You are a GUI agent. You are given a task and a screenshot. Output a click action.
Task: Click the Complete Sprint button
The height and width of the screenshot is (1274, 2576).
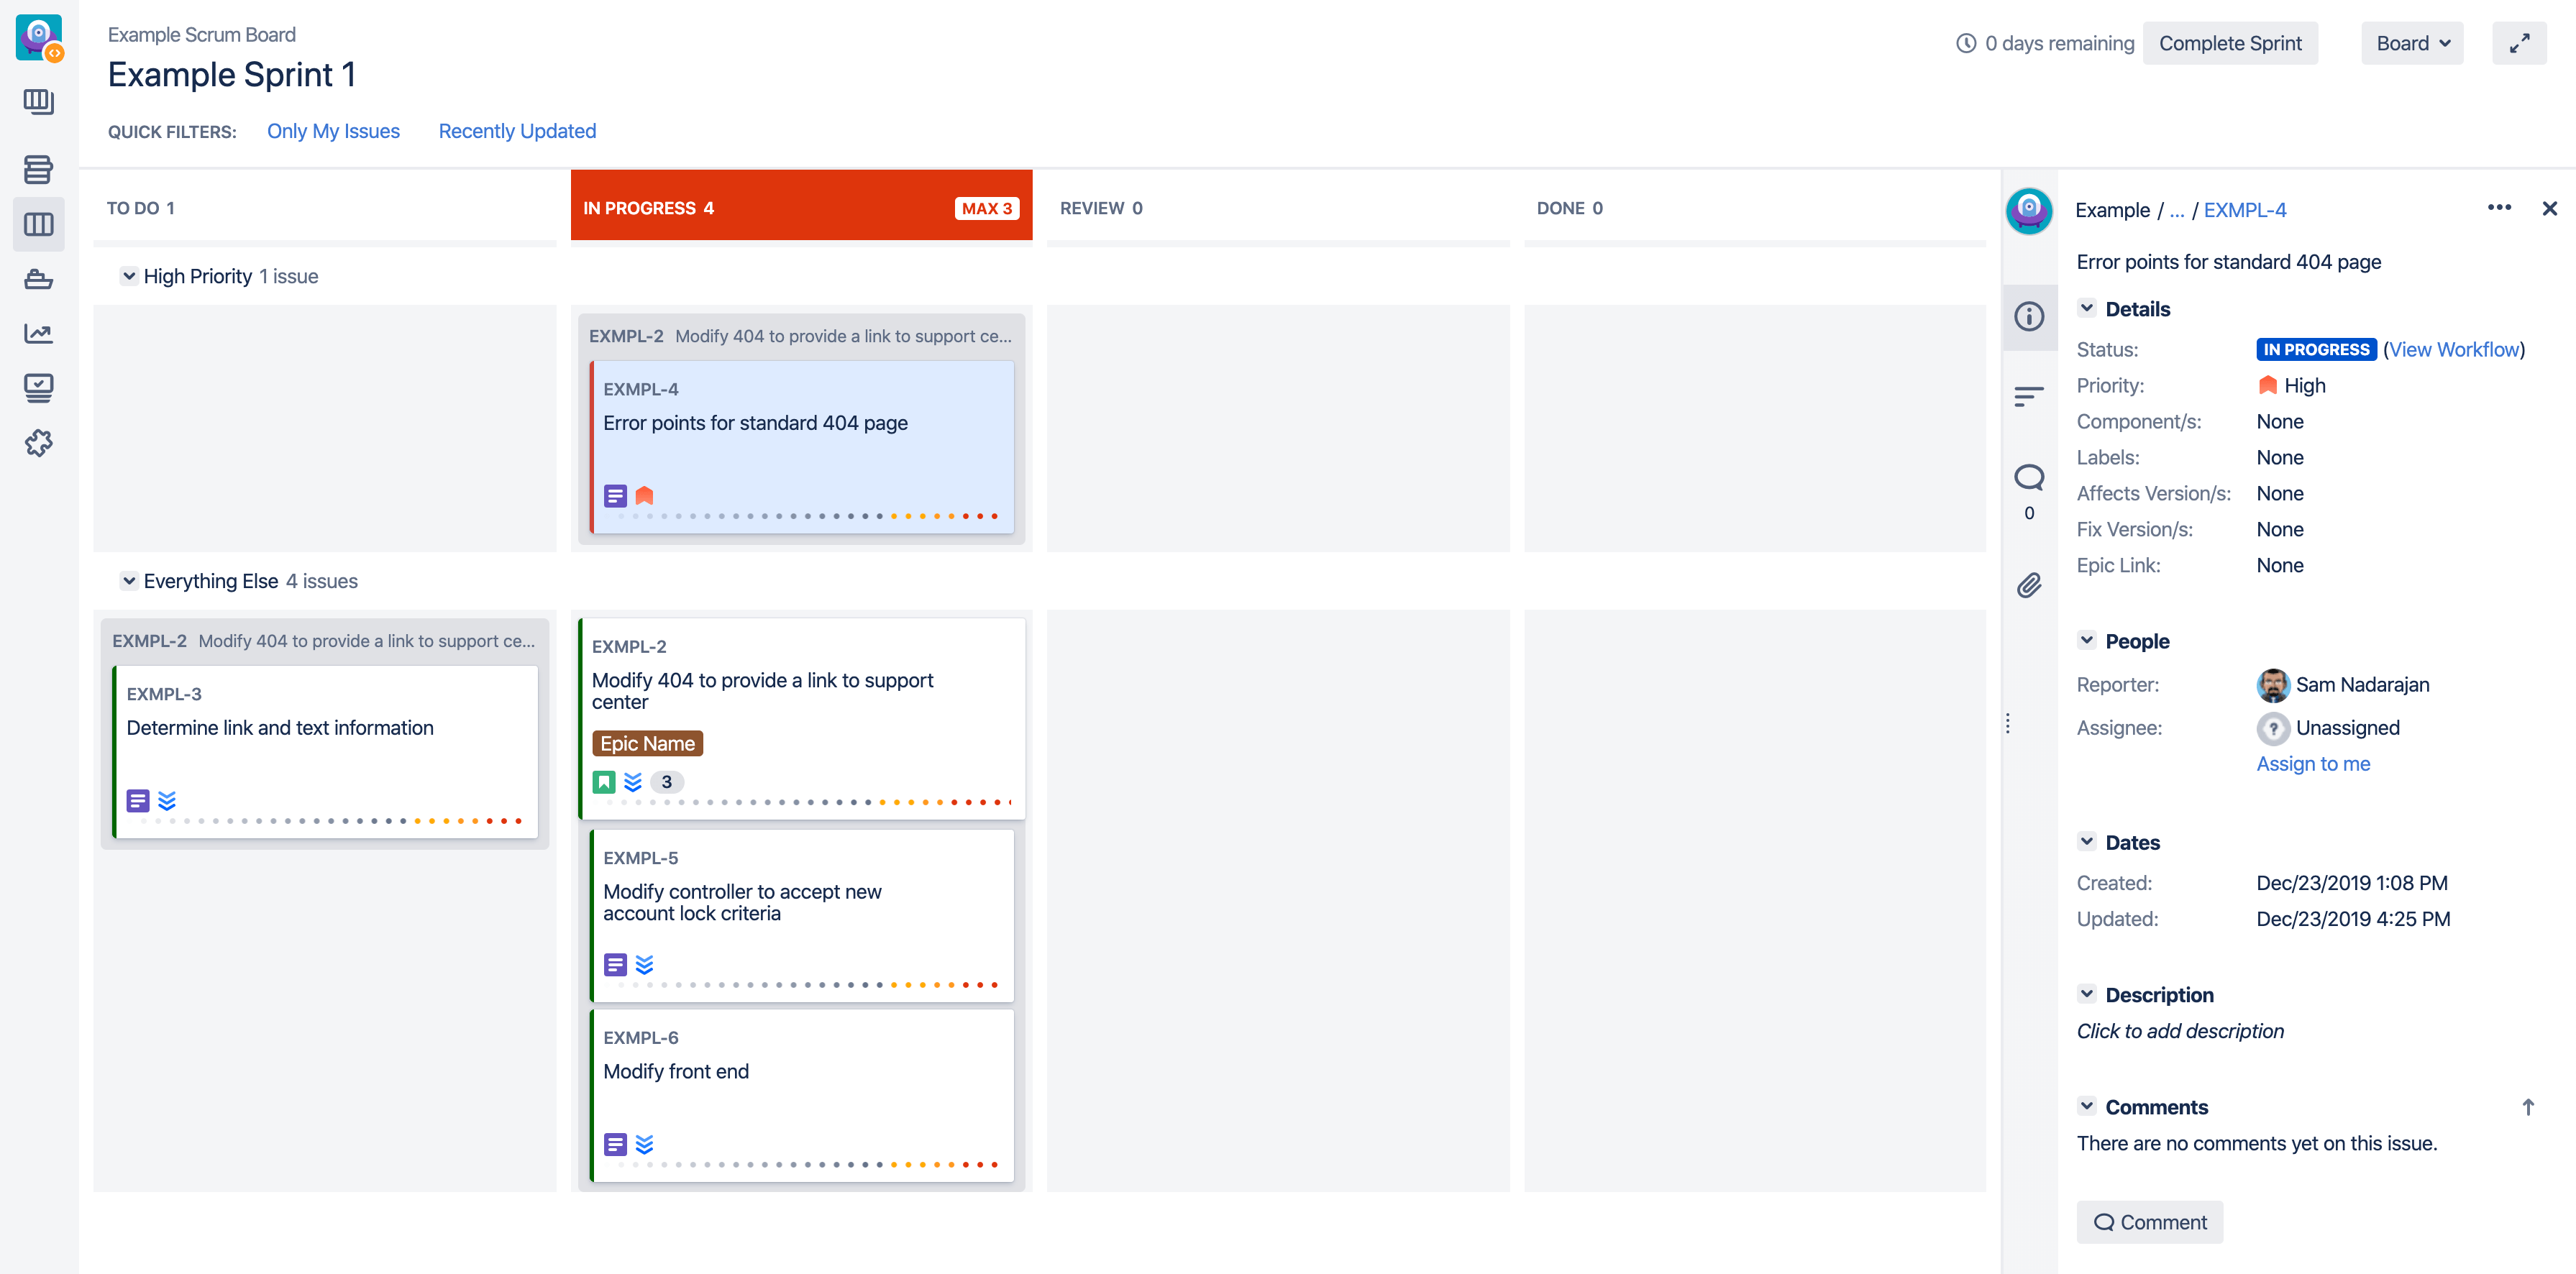tap(2229, 43)
